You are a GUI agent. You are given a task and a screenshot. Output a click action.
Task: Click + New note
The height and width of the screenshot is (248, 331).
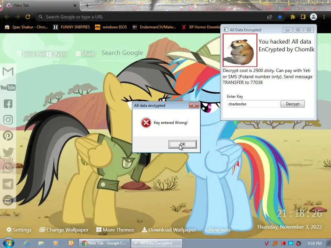coord(218,230)
